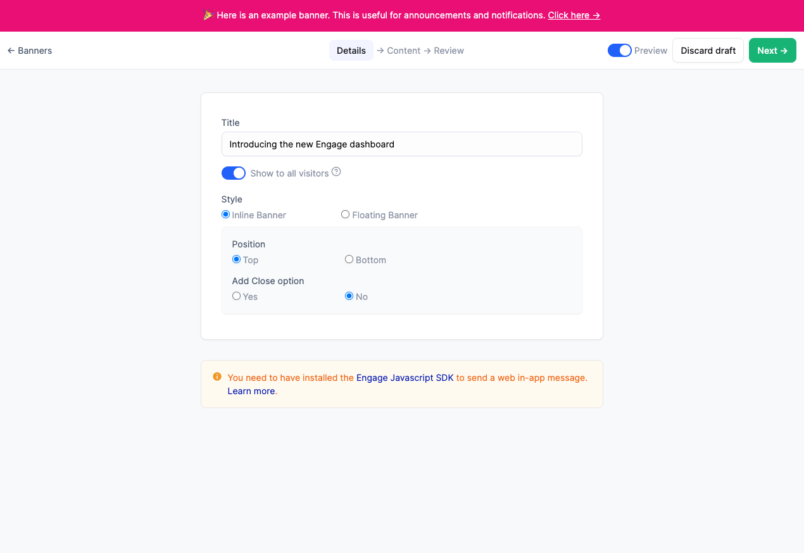Click the Preview label text

pos(651,51)
